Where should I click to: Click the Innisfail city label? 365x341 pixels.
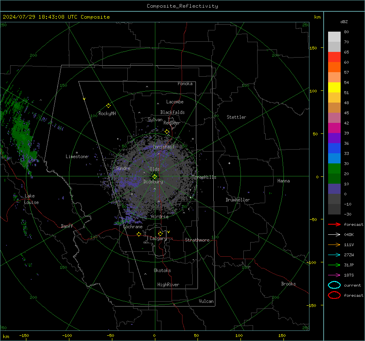coord(164,147)
